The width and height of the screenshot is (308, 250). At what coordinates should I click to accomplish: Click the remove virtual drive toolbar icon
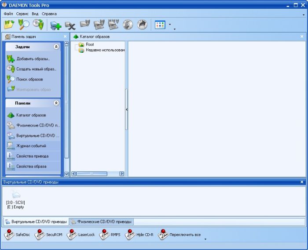pyautogui.click(x=70, y=25)
